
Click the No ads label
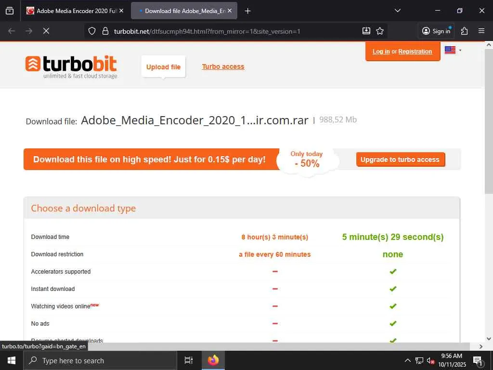point(40,323)
